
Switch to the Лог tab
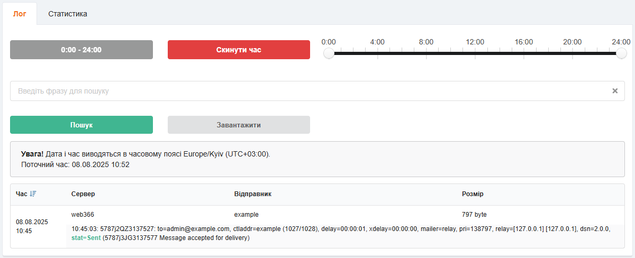19,14
